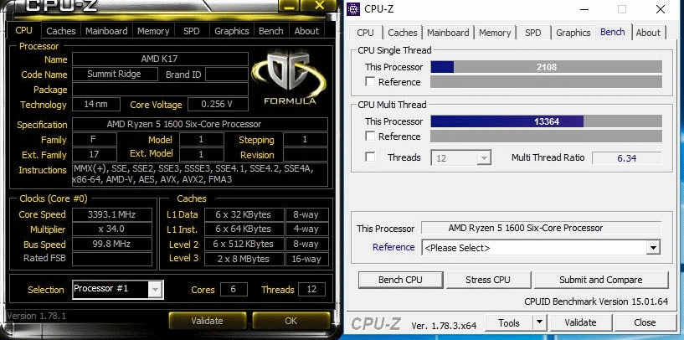Click the Instructions list text
The height and width of the screenshot is (340, 684).
pos(200,174)
